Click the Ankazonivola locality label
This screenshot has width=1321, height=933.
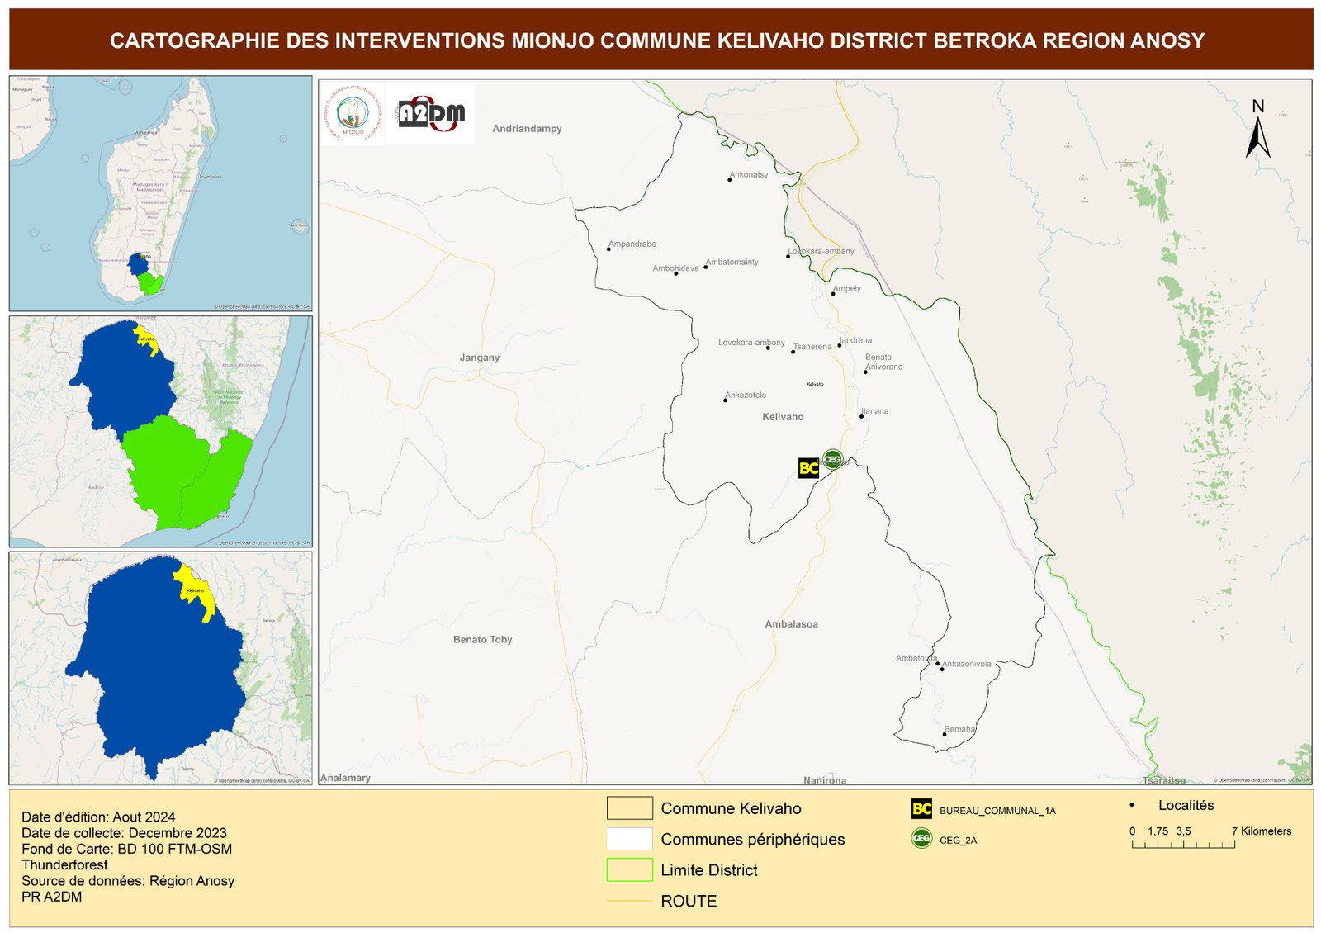point(967,664)
